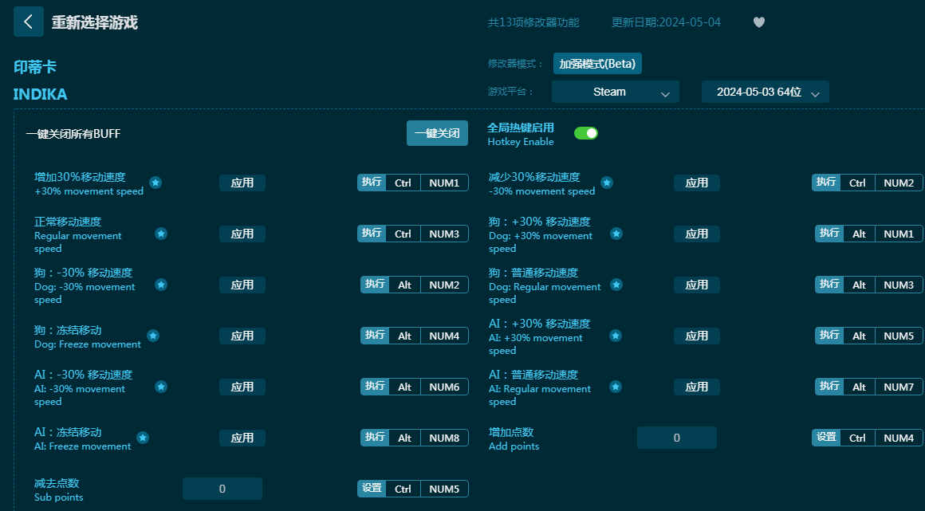Click NUM4 key of Alt hotkey
Screen dimensions: 925x511
point(444,336)
